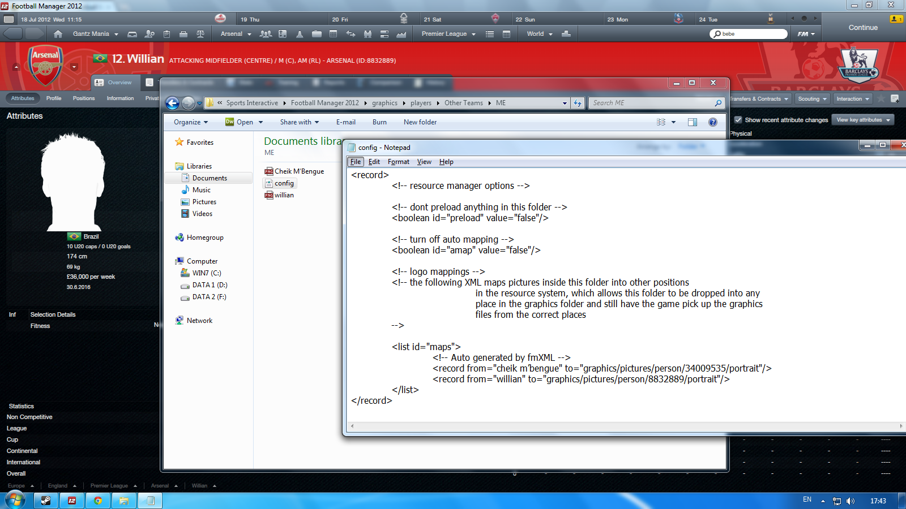Click Attributes in player sub-tabs
Viewport: 906px width, 509px height.
[23, 98]
